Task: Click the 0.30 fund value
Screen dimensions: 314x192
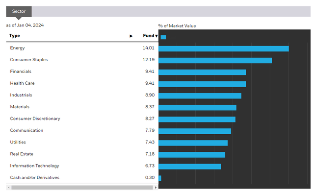Action: [150, 178]
